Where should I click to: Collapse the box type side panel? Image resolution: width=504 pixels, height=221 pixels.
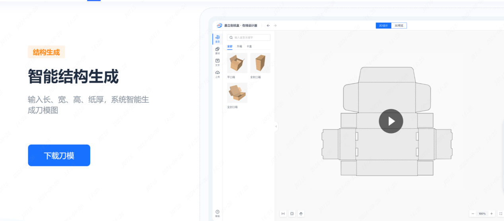click(x=276, y=127)
